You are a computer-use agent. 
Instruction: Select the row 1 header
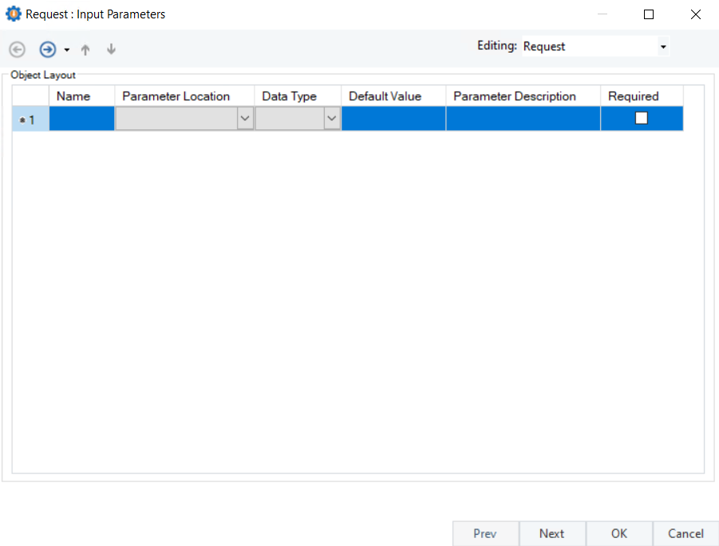click(x=30, y=118)
